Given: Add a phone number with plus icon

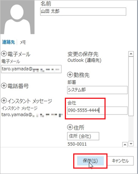Looking at the screenshot, I should pyautogui.click(x=4, y=85).
